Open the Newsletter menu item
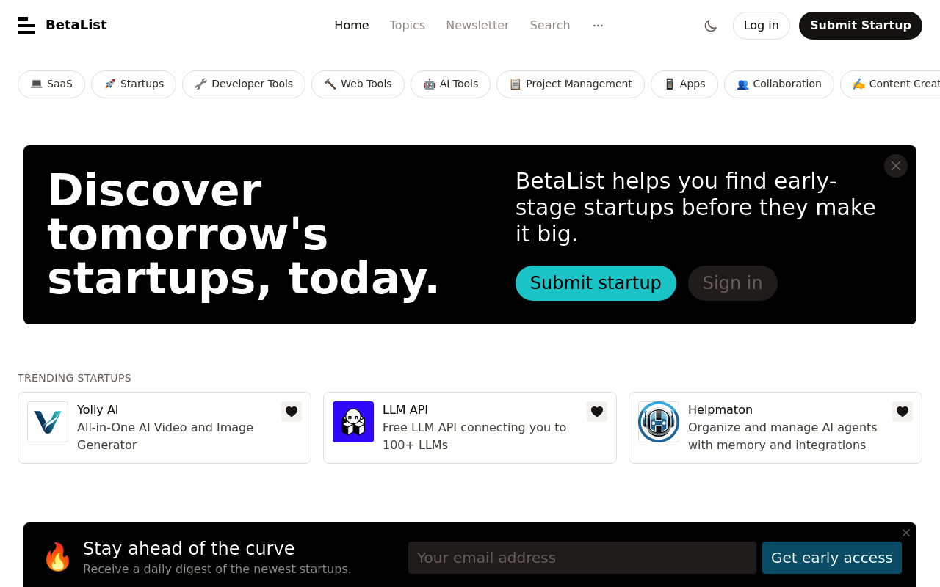This screenshot has width=940, height=587. 477,26
